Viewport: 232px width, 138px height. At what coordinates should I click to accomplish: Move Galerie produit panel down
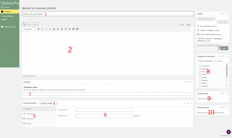coord(224,108)
